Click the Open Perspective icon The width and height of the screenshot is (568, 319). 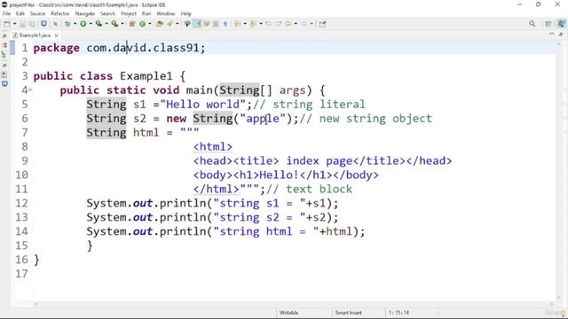548,24
